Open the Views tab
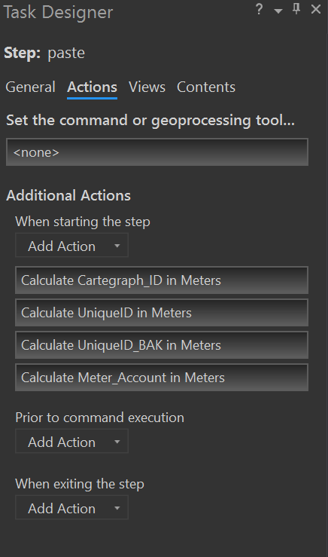328x557 pixels. 147,87
